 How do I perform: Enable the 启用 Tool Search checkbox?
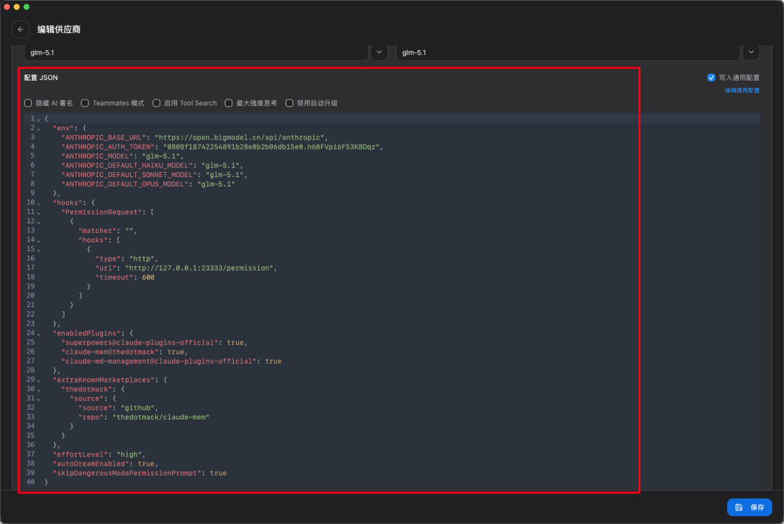(157, 103)
